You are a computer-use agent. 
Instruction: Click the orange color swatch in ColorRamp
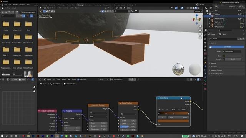173,121
